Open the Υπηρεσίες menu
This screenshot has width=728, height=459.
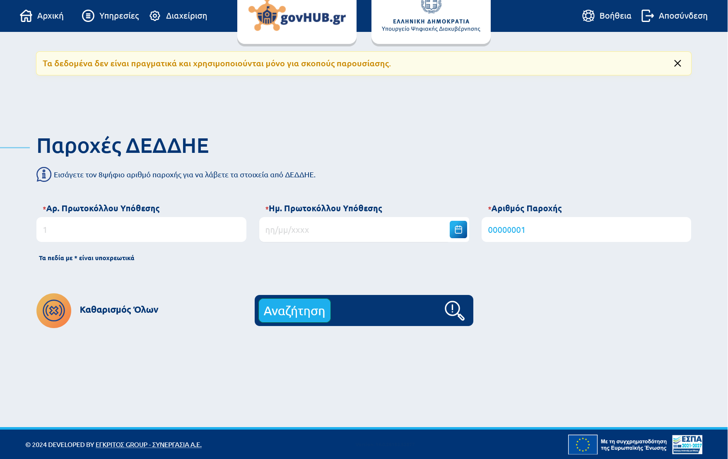pos(111,16)
